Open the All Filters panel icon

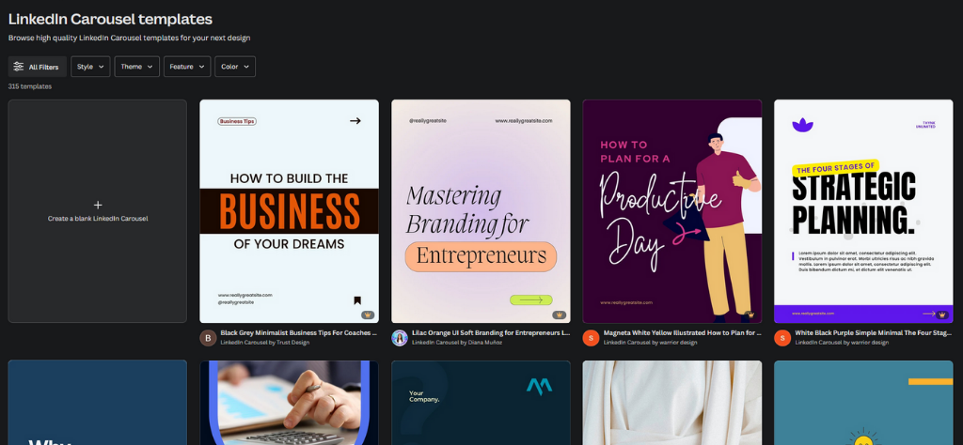[19, 67]
